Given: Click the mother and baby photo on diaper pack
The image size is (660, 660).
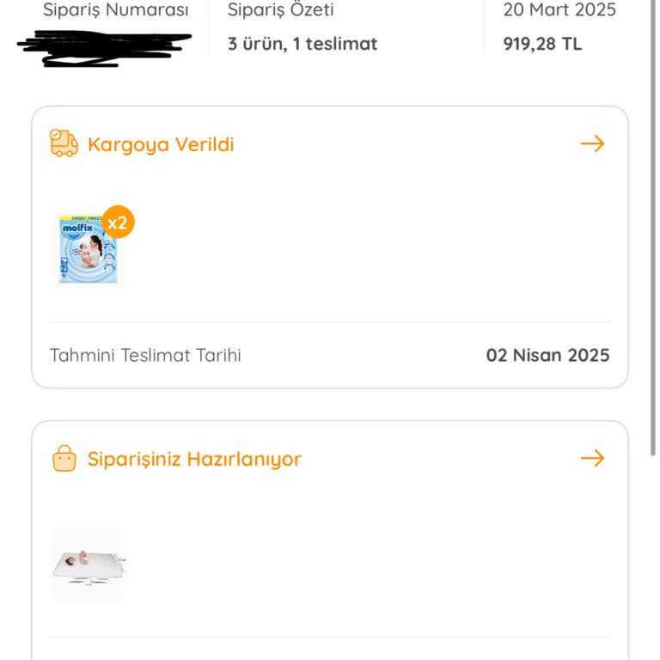Looking at the screenshot, I should [91, 253].
